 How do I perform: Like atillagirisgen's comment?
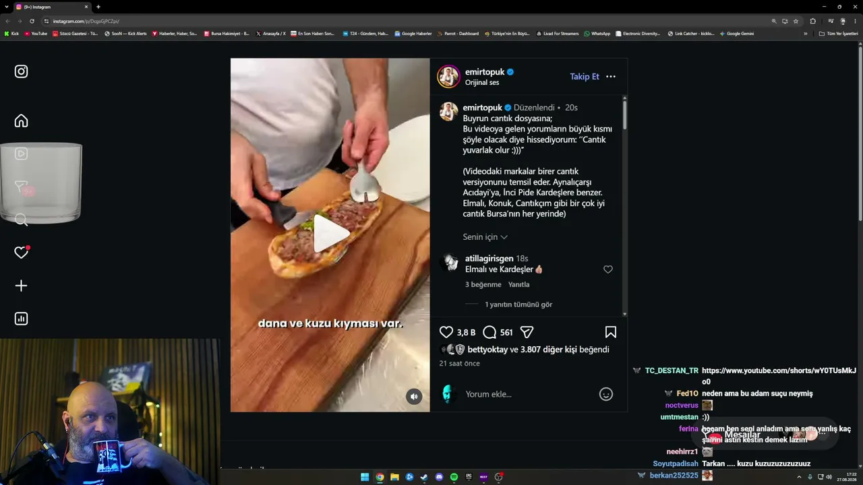pyautogui.click(x=608, y=269)
